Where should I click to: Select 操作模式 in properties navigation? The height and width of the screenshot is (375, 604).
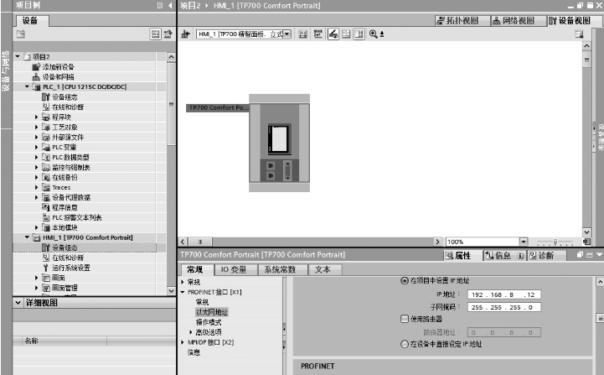[209, 322]
